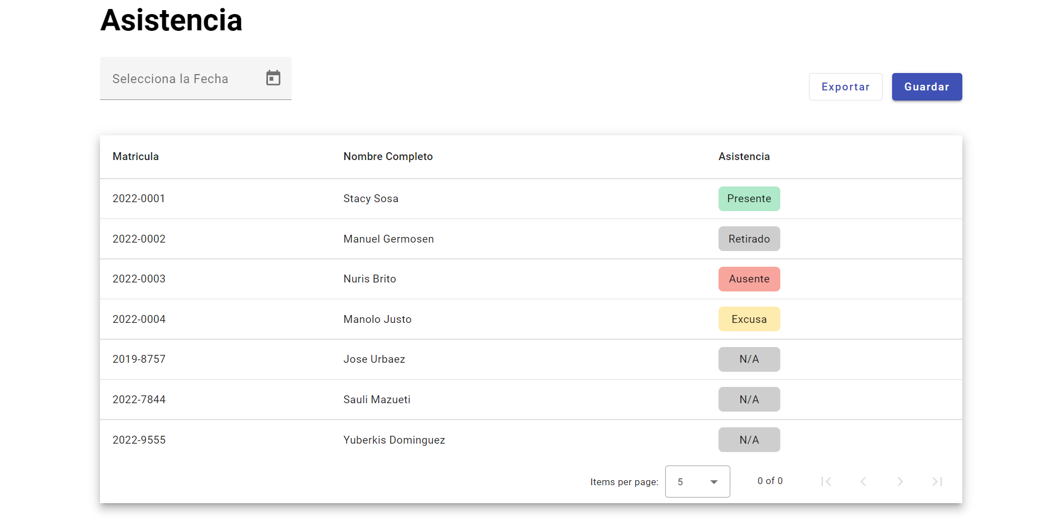Click the Asistencia column header
The width and height of the screenshot is (1064, 520).
[744, 157]
